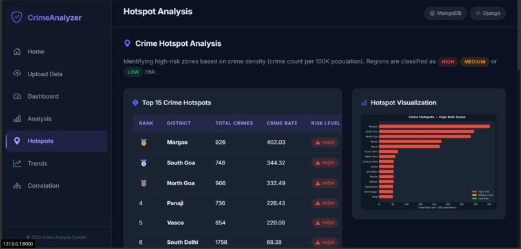Select the South Delhi district name
The image size is (521, 249).
pyautogui.click(x=182, y=243)
